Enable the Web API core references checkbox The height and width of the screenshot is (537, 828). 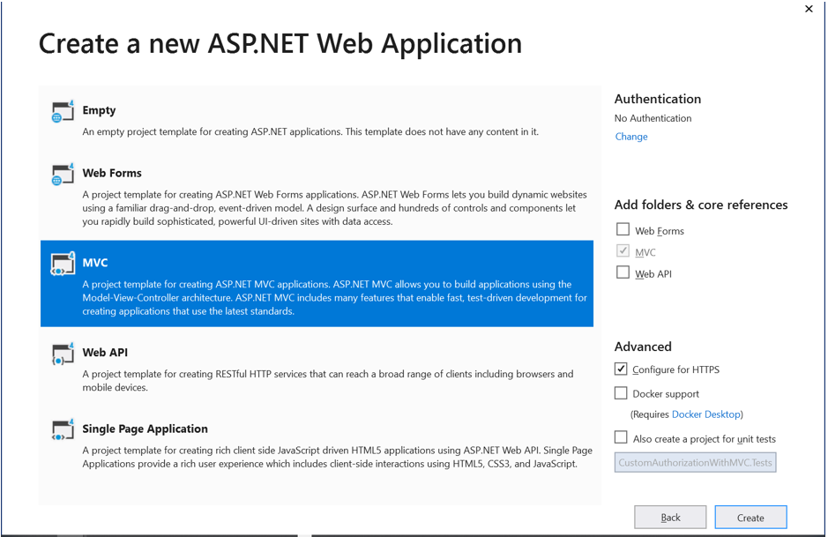[x=623, y=272]
